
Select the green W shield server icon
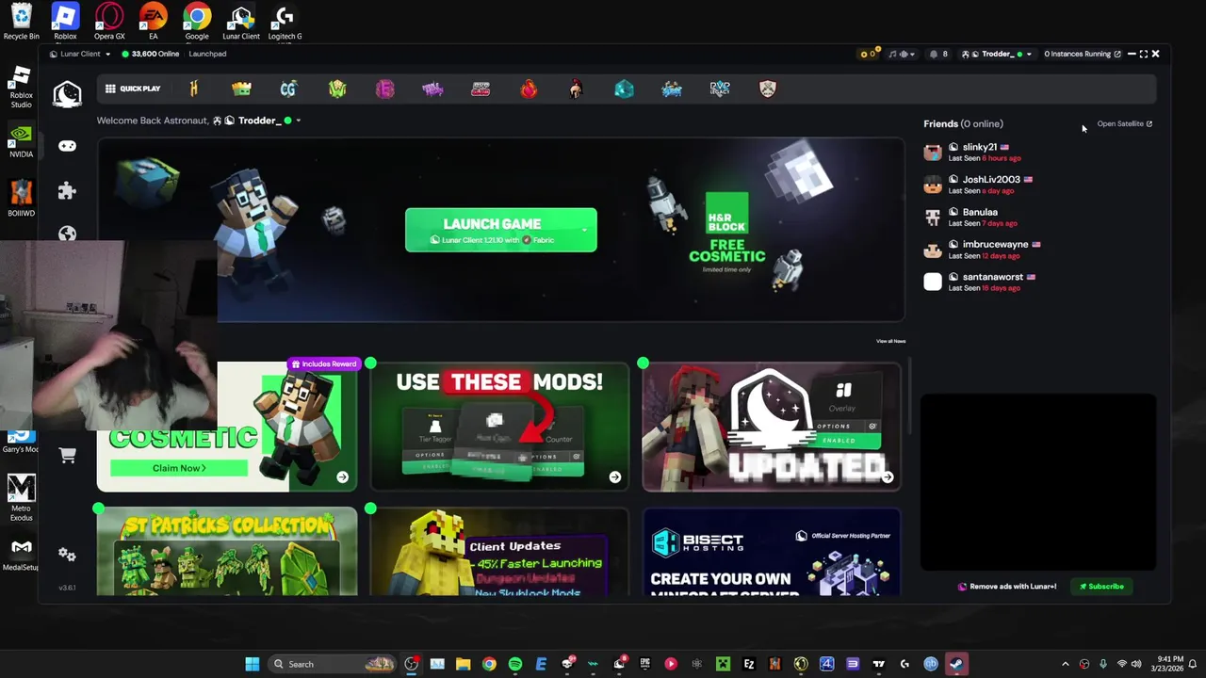click(337, 89)
